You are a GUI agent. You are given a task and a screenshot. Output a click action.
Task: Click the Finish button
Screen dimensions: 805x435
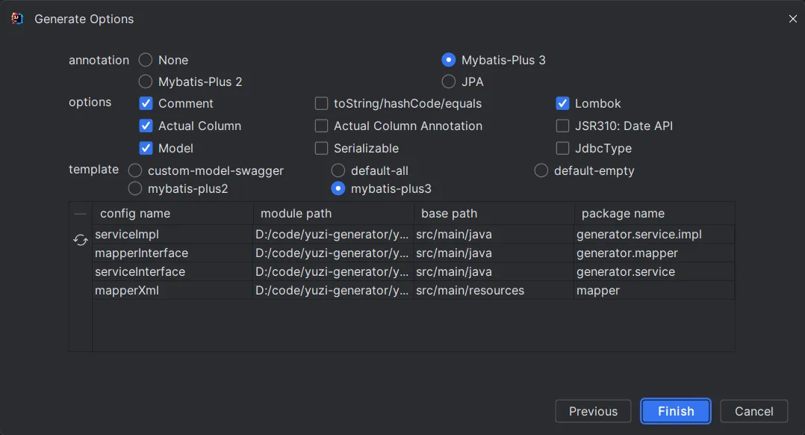pyautogui.click(x=676, y=411)
